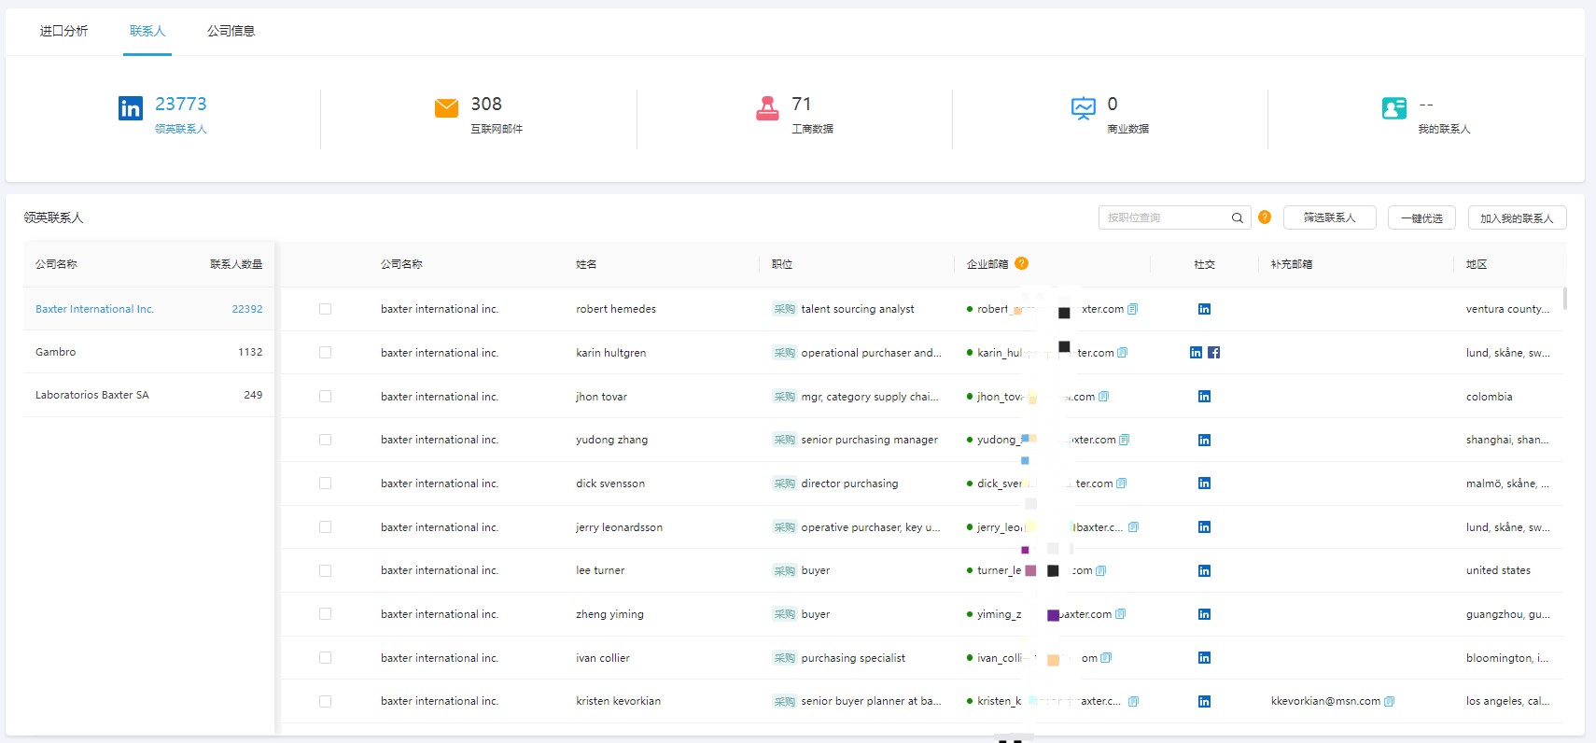The image size is (1596, 743).
Task: Open LinkedIn profile of robert hemedes
Action: tap(1204, 309)
